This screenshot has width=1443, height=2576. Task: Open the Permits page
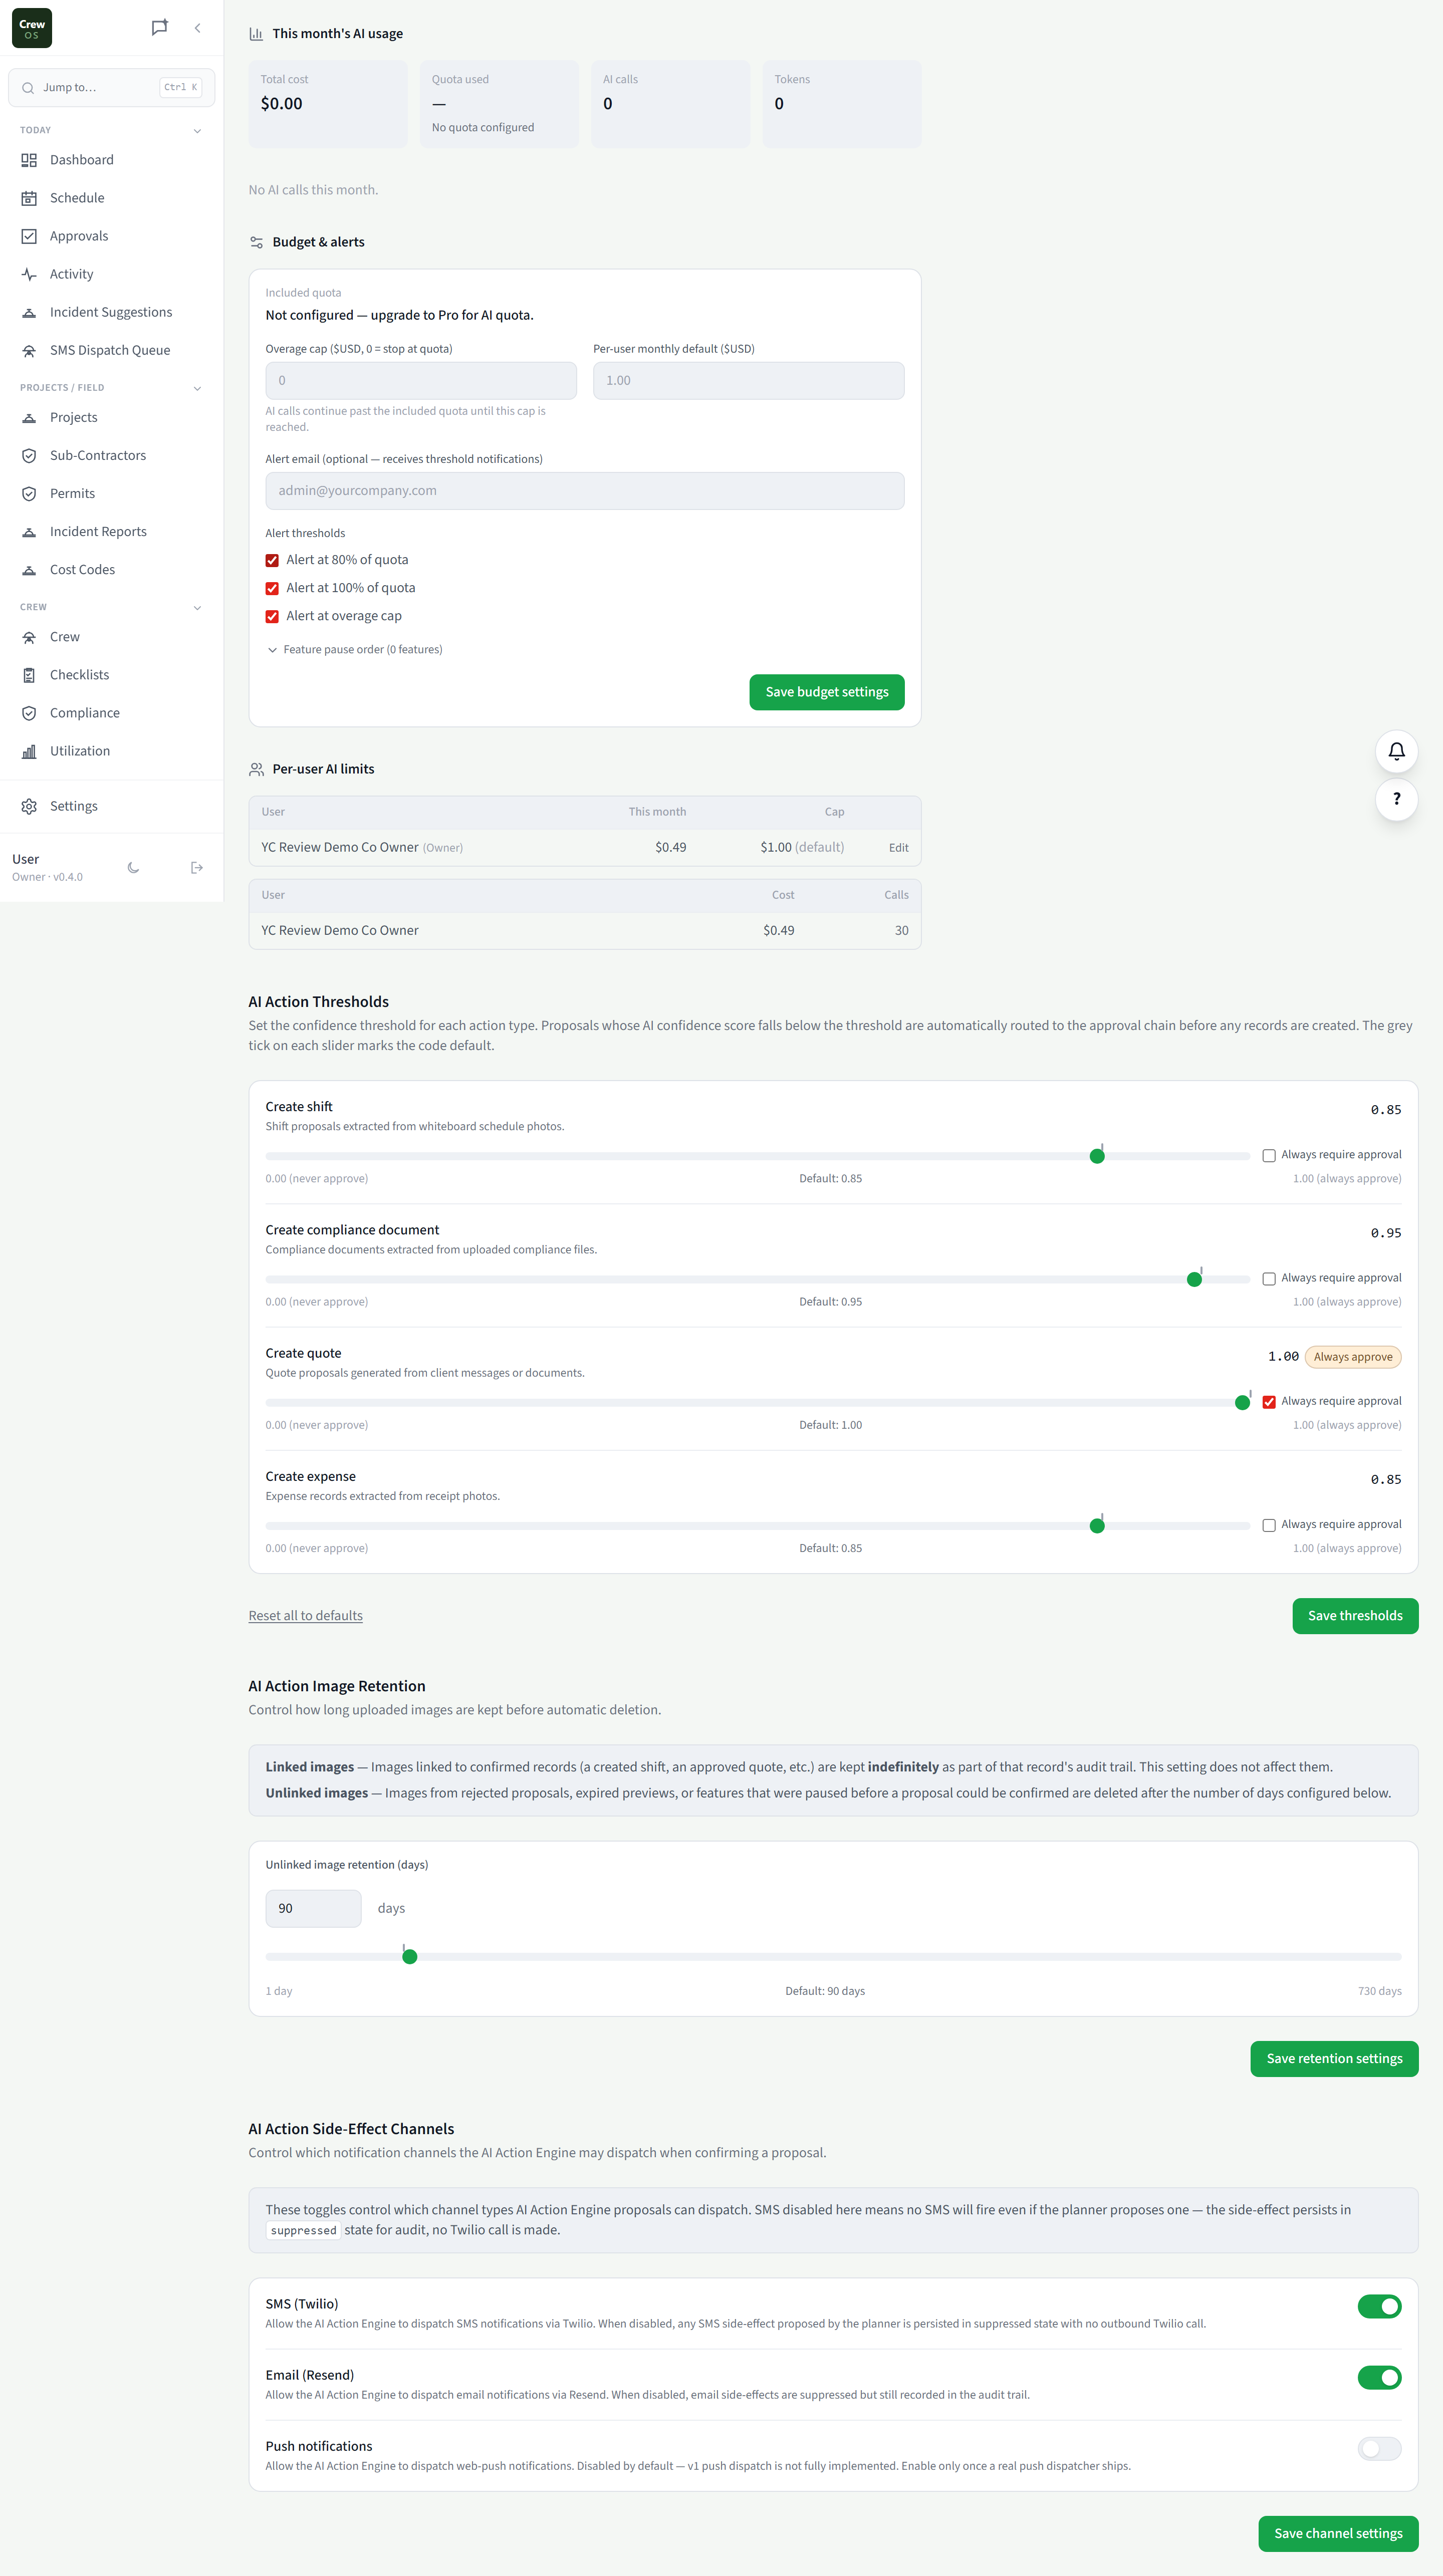pyautogui.click(x=111, y=493)
